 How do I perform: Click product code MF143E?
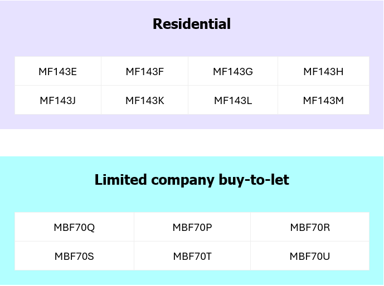[x=58, y=71]
